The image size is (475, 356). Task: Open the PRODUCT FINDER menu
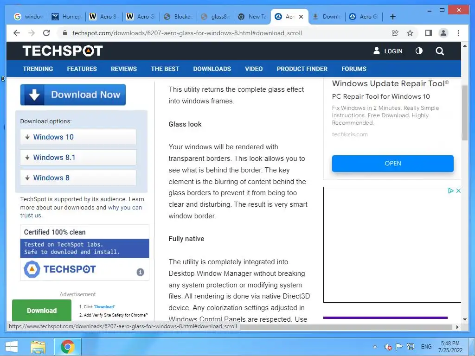[x=302, y=69]
